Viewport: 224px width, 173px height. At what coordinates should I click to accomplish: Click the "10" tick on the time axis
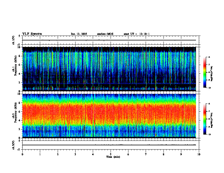199,154
